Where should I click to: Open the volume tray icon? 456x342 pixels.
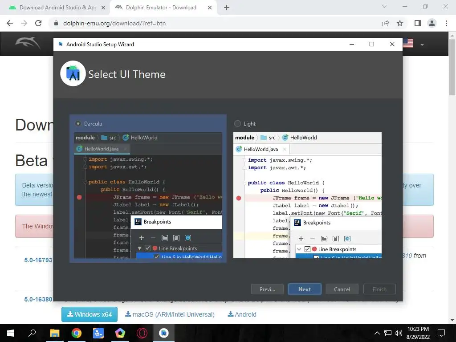[x=399, y=333]
